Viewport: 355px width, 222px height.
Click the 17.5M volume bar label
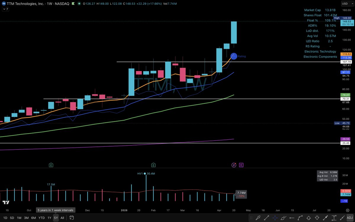click(x=51, y=184)
